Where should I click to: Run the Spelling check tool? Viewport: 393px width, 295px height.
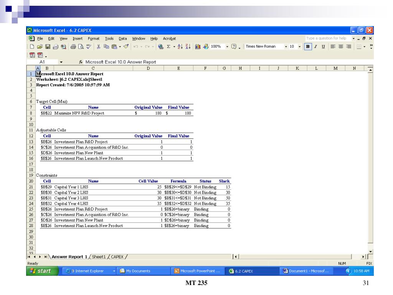[x=89, y=46]
